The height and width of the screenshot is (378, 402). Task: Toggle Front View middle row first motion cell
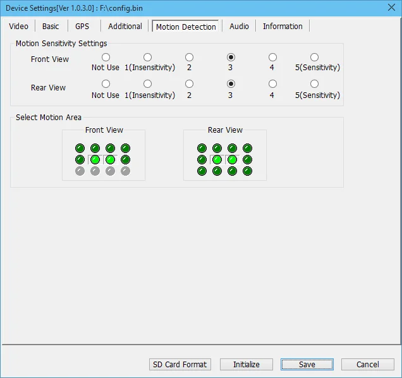coord(80,159)
